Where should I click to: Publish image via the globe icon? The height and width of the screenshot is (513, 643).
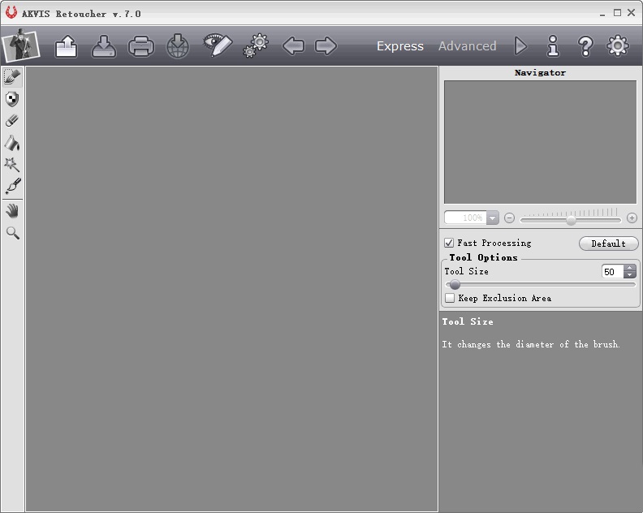coord(178,46)
